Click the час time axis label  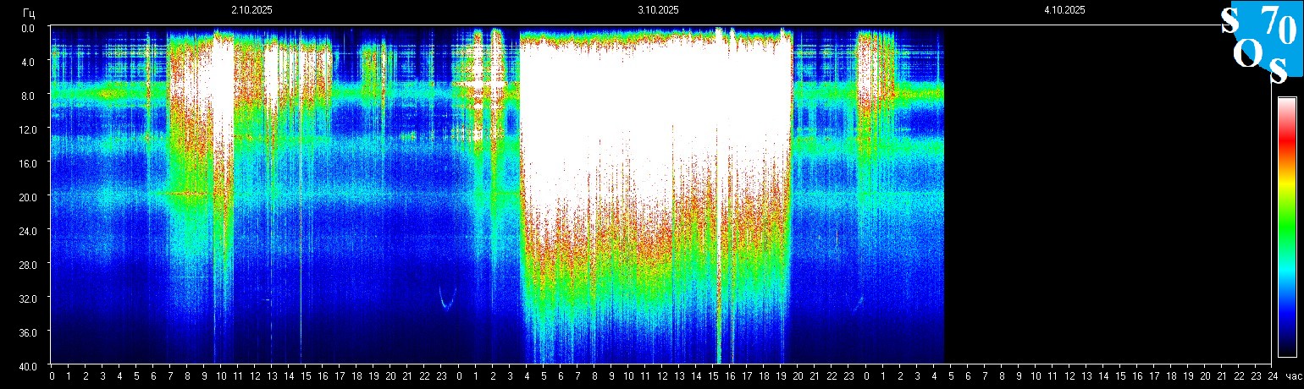(x=1292, y=376)
